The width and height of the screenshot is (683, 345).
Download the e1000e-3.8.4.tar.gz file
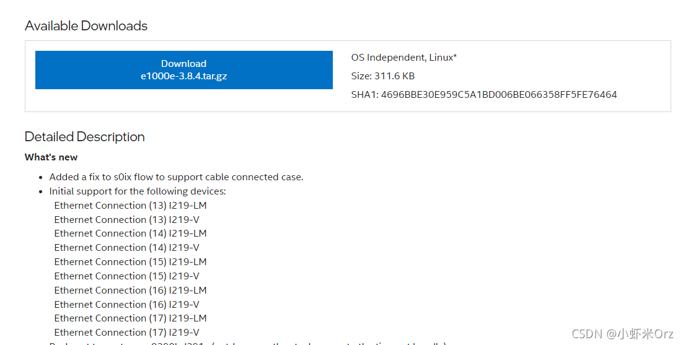click(x=184, y=70)
